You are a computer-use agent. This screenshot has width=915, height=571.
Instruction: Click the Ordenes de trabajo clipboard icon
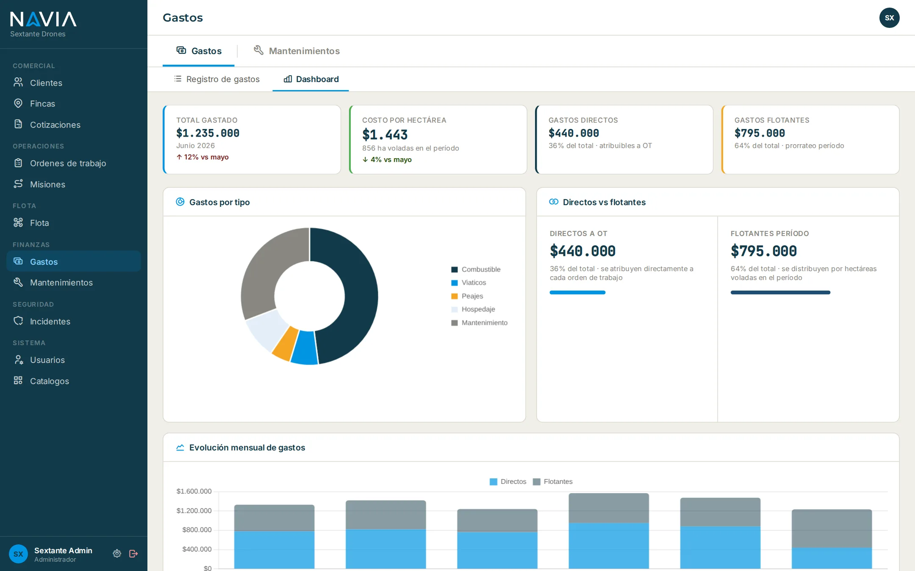tap(18, 163)
